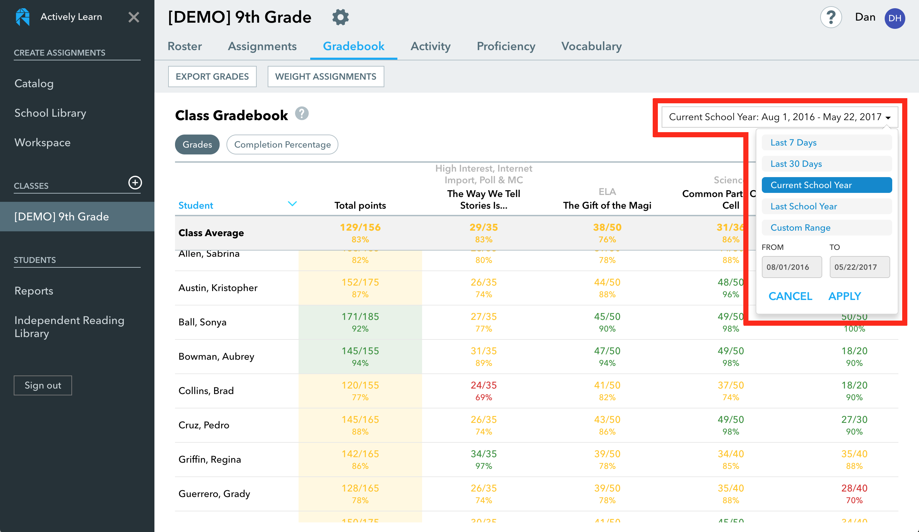The height and width of the screenshot is (532, 919).
Task: Open Workspace in sidebar
Action: [x=42, y=142]
